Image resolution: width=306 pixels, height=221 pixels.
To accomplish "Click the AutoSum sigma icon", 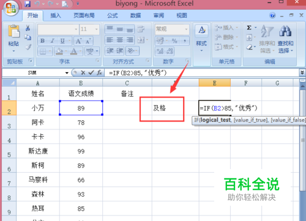I will pos(249,27).
